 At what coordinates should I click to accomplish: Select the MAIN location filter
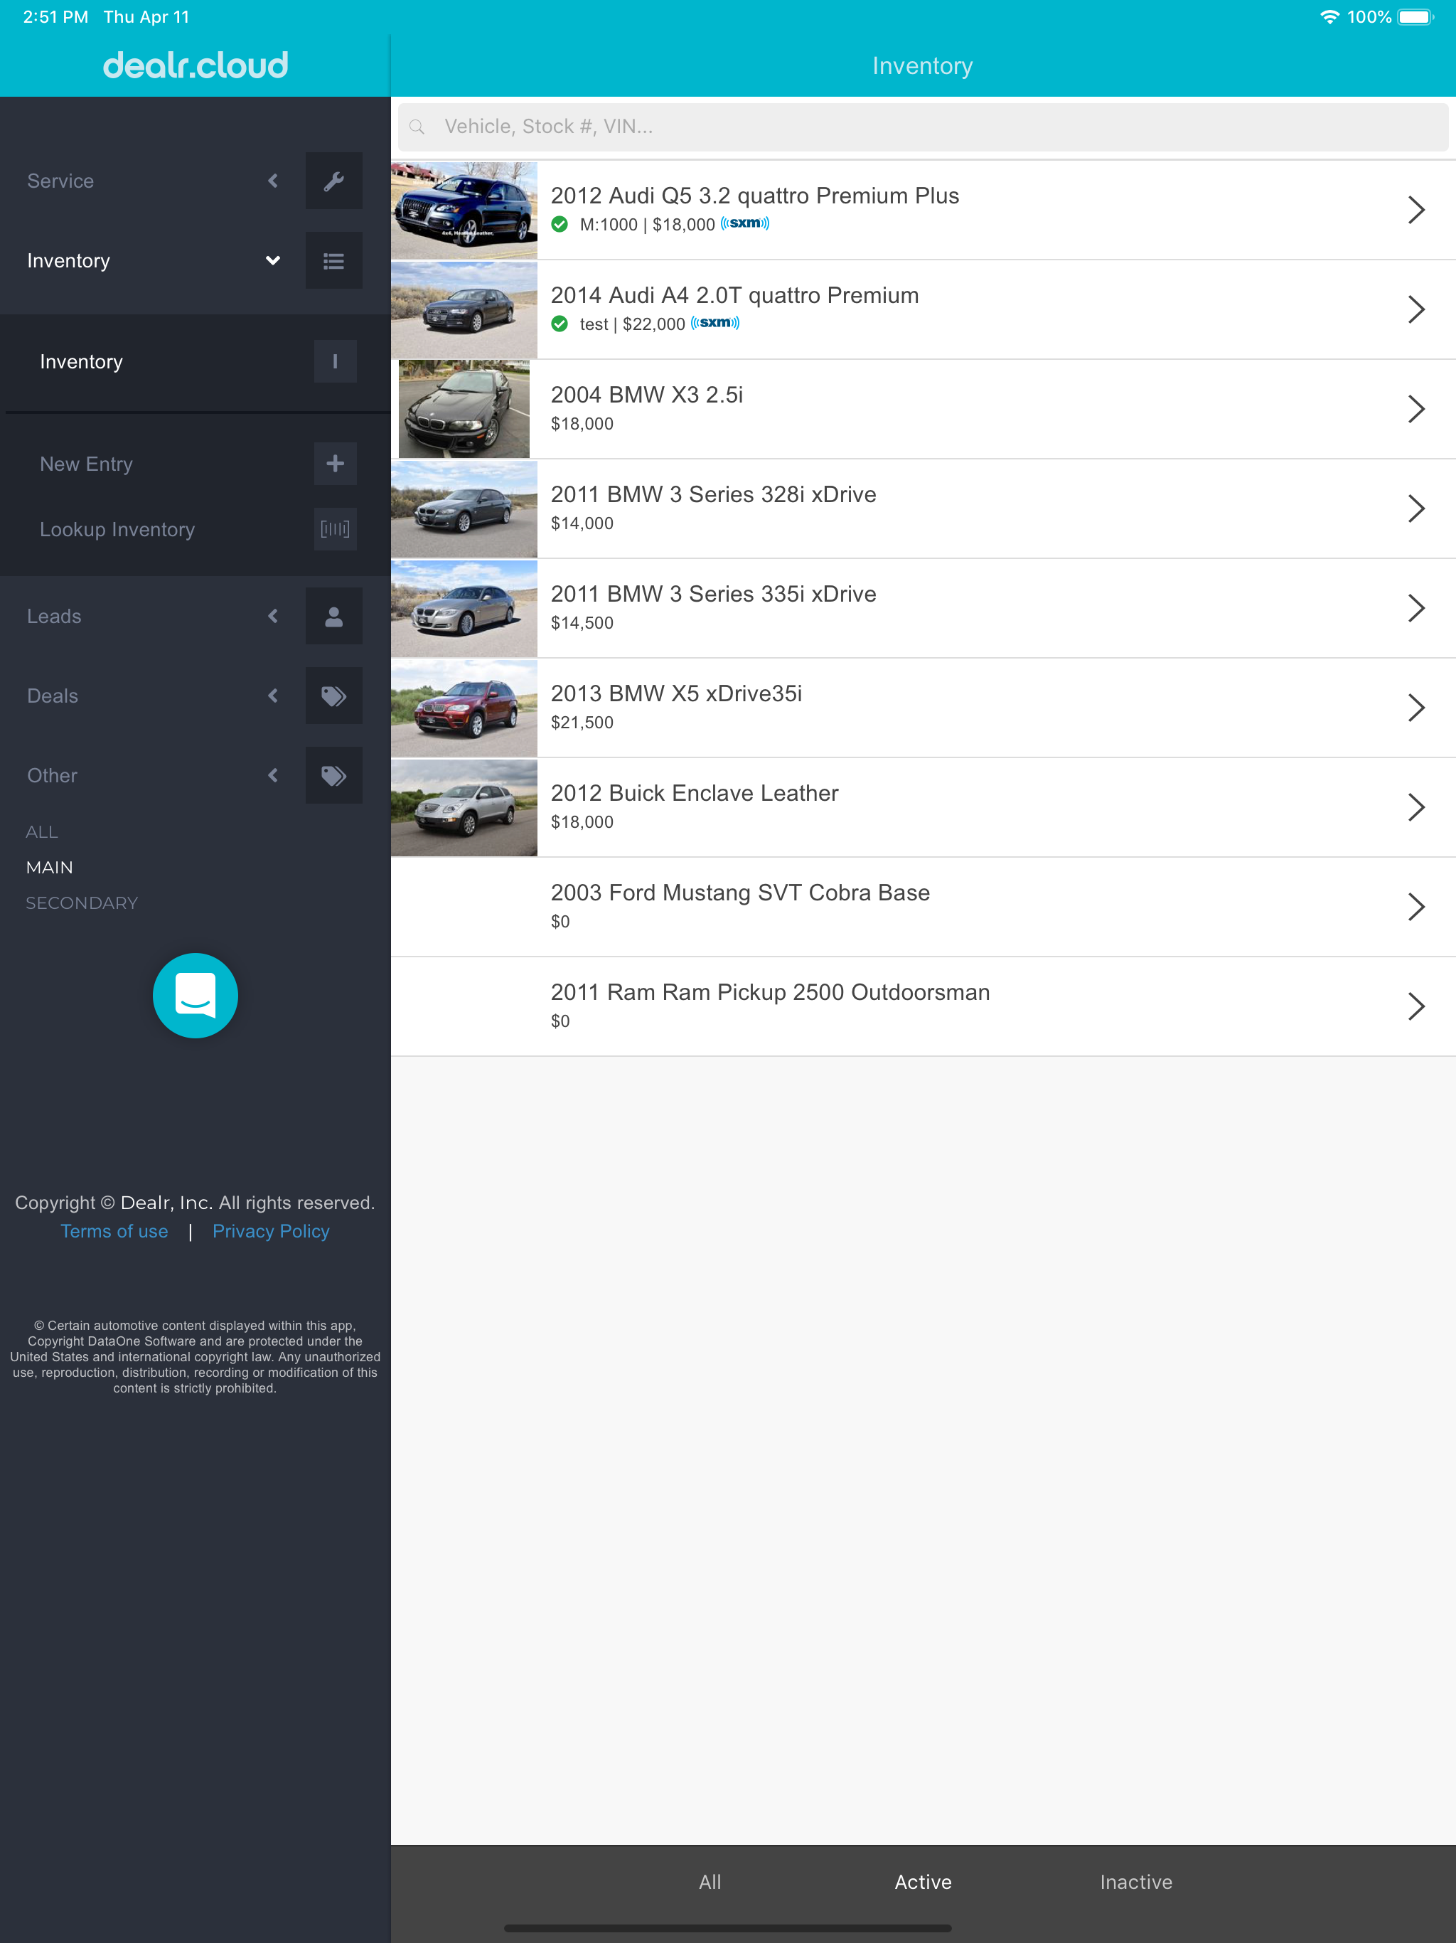point(49,867)
